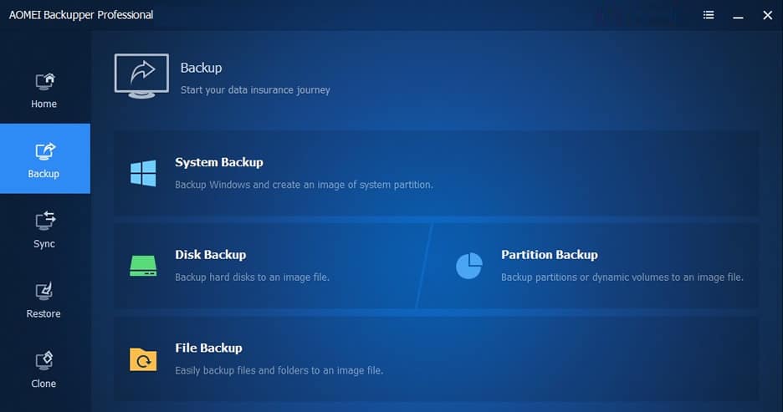Viewport: 783px width, 412px height.
Task: Click the 'Backup' page heading
Action: coord(201,68)
